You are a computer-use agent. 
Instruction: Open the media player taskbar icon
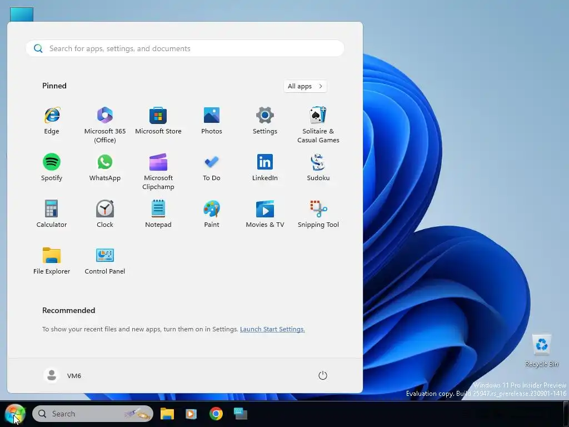pyautogui.click(x=191, y=414)
